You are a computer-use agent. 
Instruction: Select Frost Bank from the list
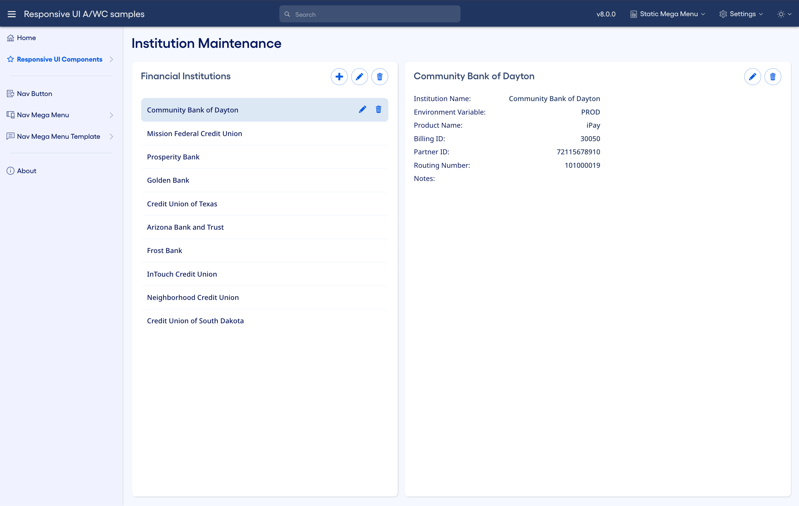[165, 250]
